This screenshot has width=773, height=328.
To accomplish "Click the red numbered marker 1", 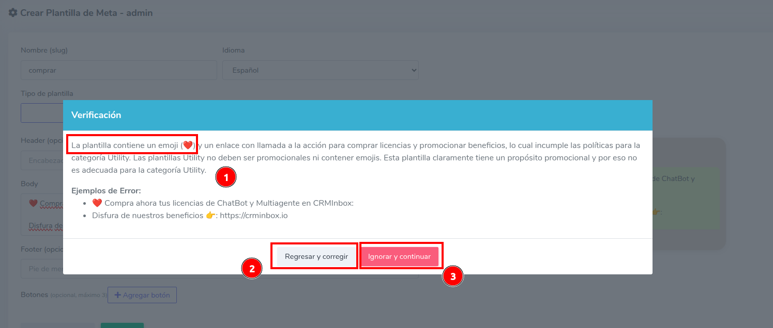I will pyautogui.click(x=225, y=177).
